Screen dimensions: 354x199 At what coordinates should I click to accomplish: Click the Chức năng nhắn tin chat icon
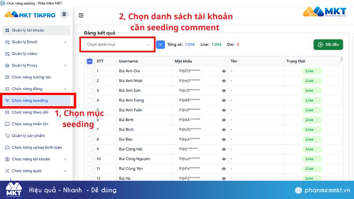(x=7, y=124)
